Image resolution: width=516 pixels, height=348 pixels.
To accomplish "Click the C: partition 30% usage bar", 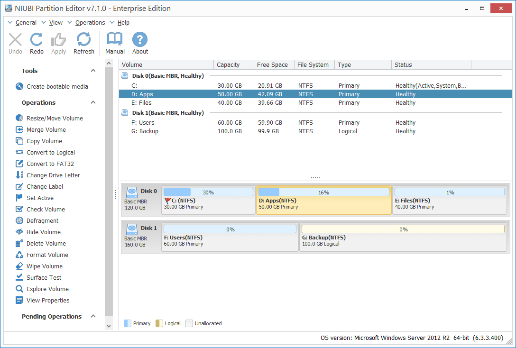I will click(208, 192).
